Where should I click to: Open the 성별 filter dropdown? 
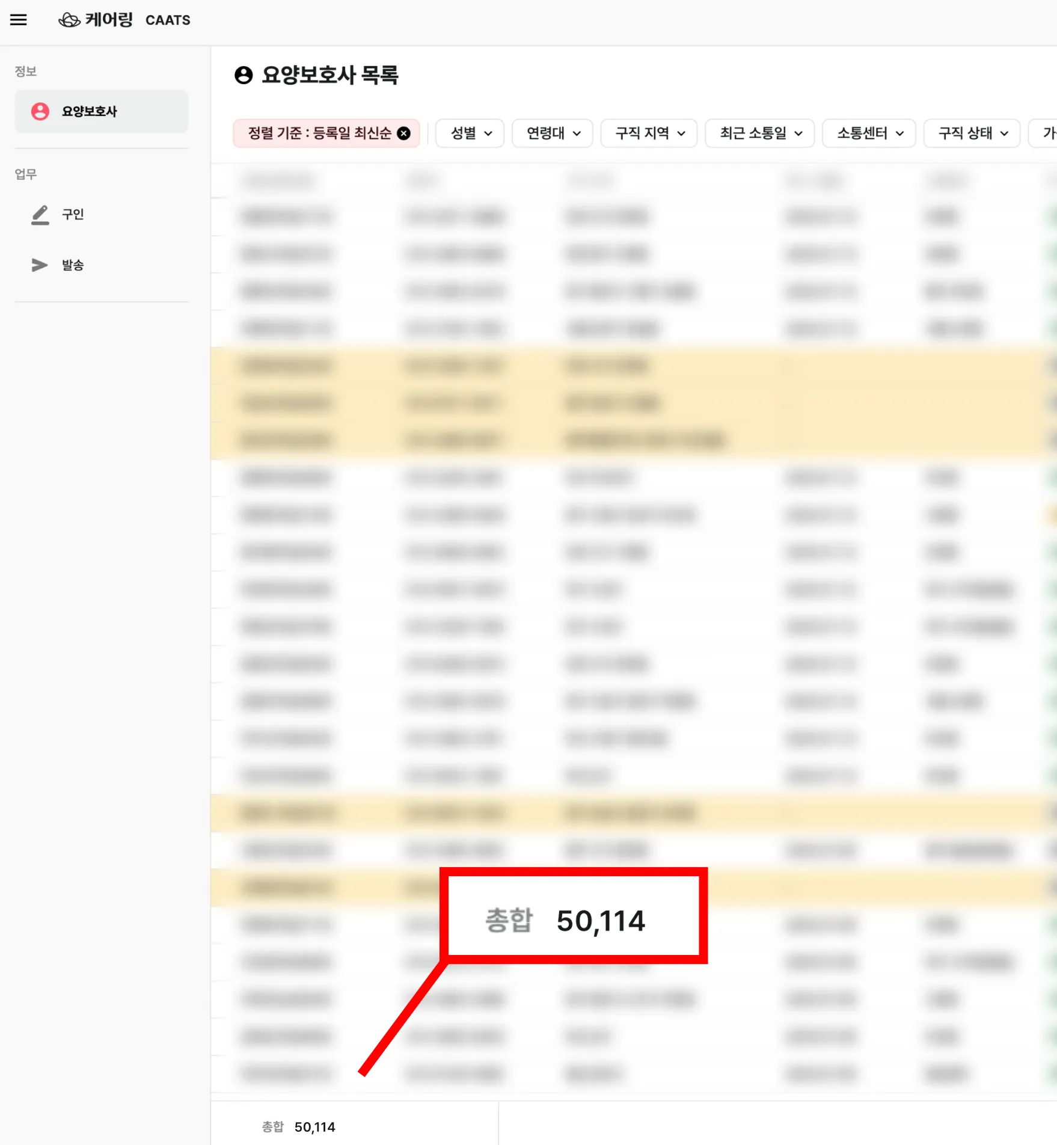click(x=470, y=134)
